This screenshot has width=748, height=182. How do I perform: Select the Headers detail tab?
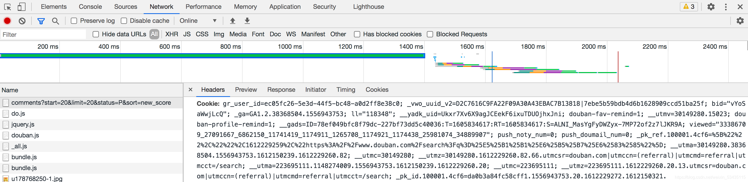click(213, 90)
